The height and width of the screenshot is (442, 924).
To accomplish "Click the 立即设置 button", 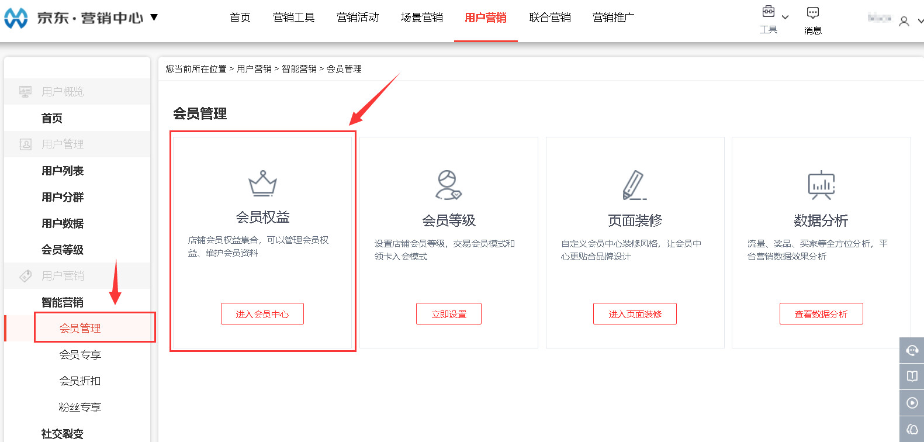I will click(x=449, y=314).
